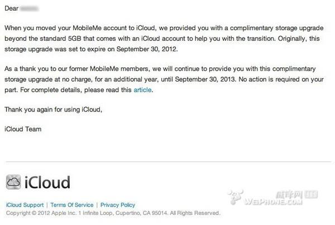335x225 pixels.
Task: Click the Apple Inc. copyright line
Action: click(x=113, y=213)
